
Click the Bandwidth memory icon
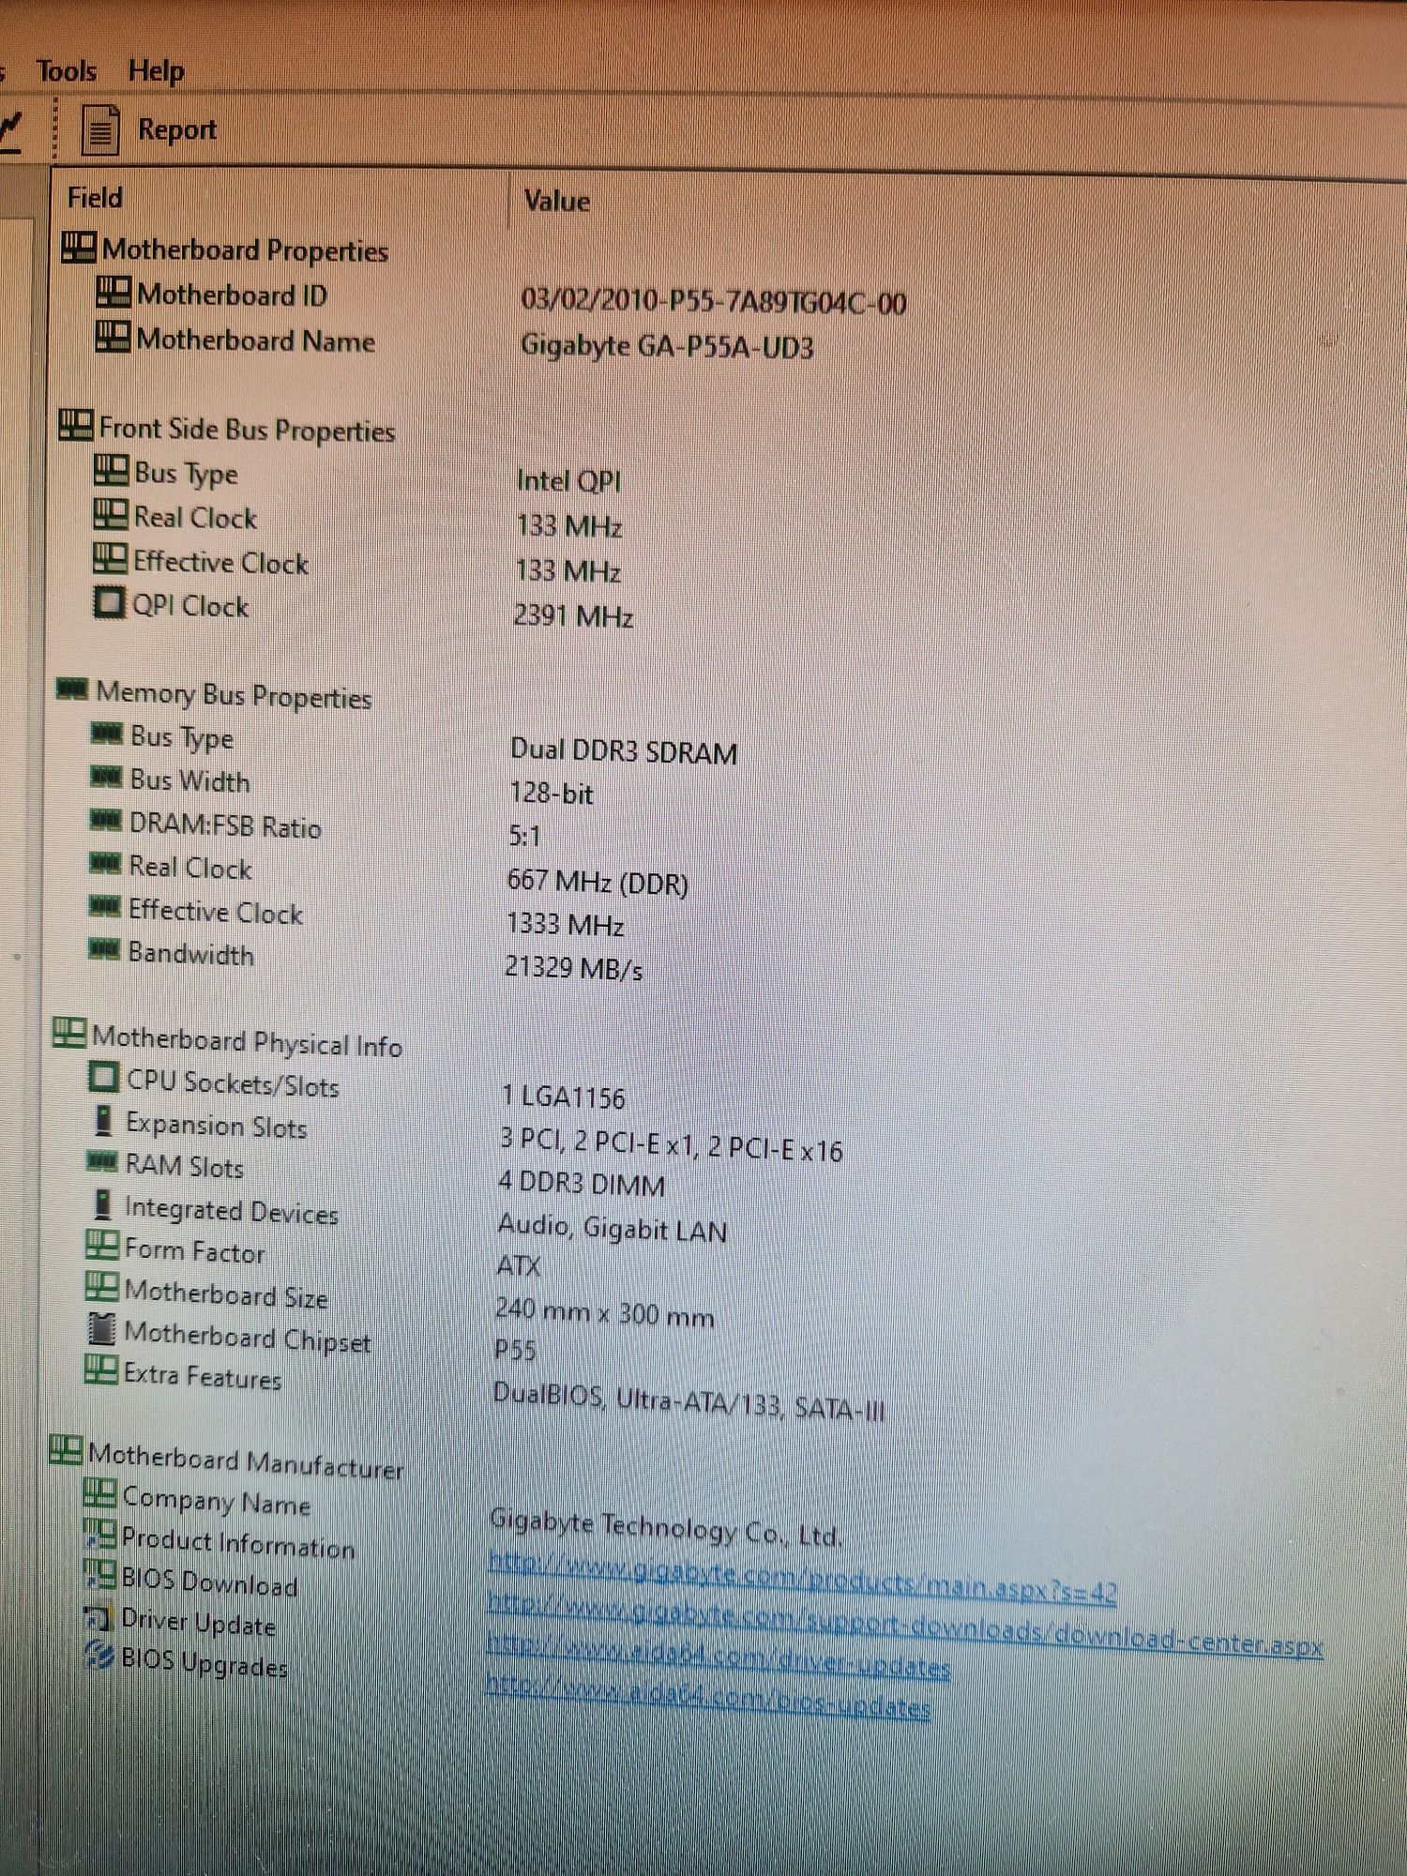coord(103,949)
